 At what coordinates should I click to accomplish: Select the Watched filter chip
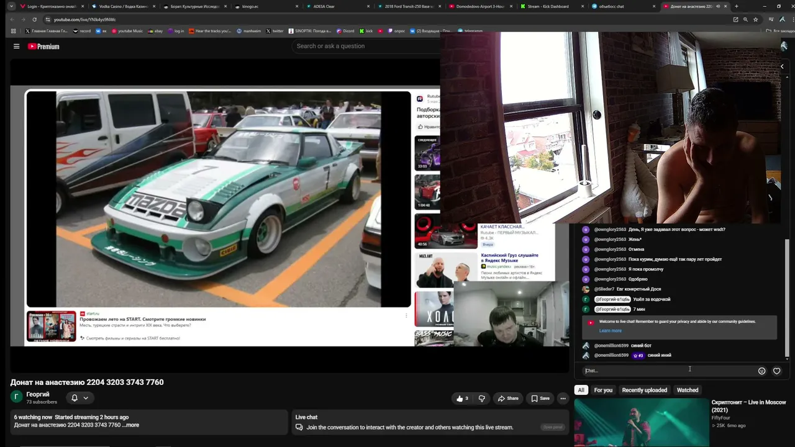pyautogui.click(x=688, y=390)
